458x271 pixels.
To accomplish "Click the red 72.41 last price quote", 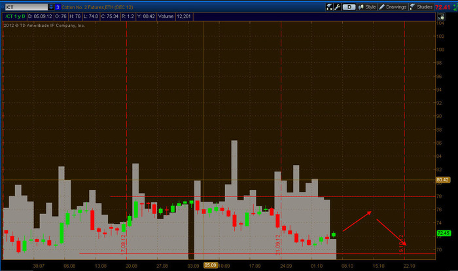I will coord(443,7).
